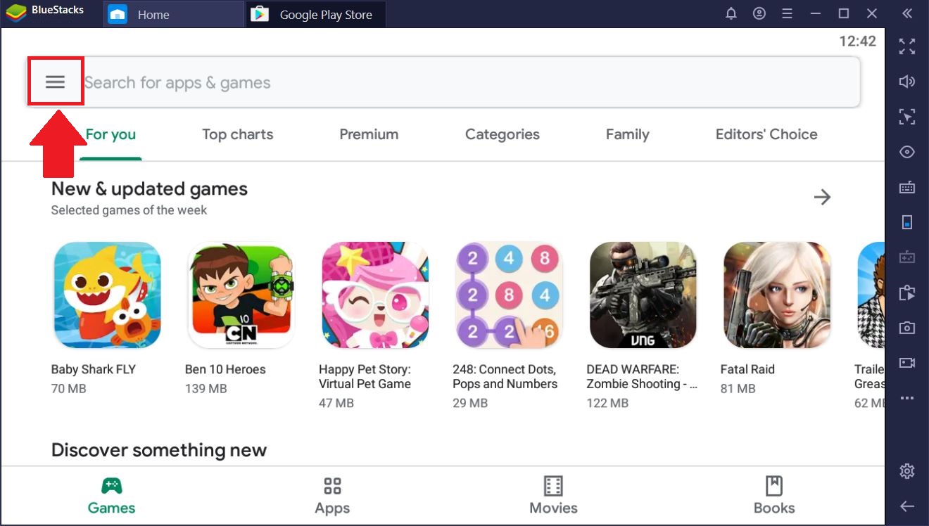The height and width of the screenshot is (526, 929).
Task: Open the hamburger menu in search bar
Action: 56,82
